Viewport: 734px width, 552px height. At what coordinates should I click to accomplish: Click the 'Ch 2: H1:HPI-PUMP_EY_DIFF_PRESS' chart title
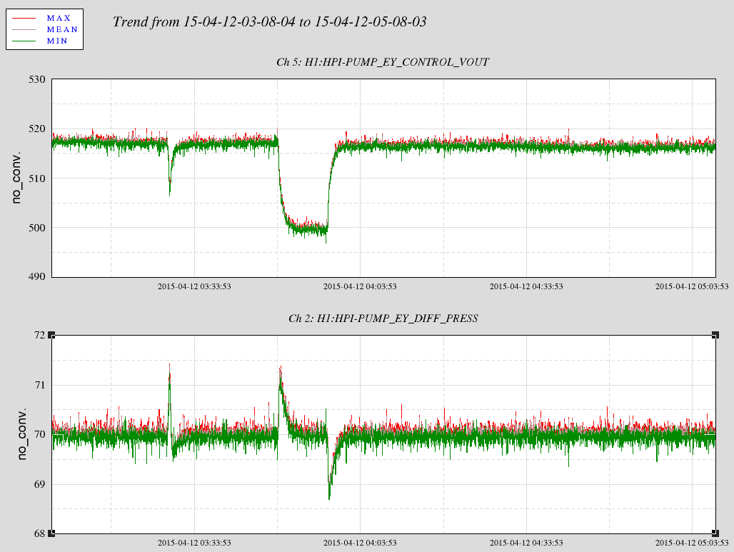(x=383, y=318)
